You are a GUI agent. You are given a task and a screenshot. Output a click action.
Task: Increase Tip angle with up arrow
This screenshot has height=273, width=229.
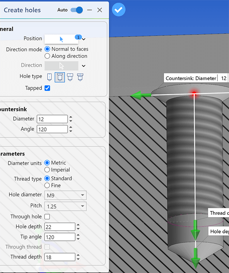[78, 235]
